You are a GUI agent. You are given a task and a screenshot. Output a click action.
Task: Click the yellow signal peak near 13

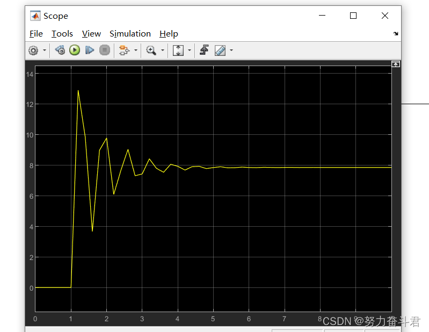click(x=78, y=91)
